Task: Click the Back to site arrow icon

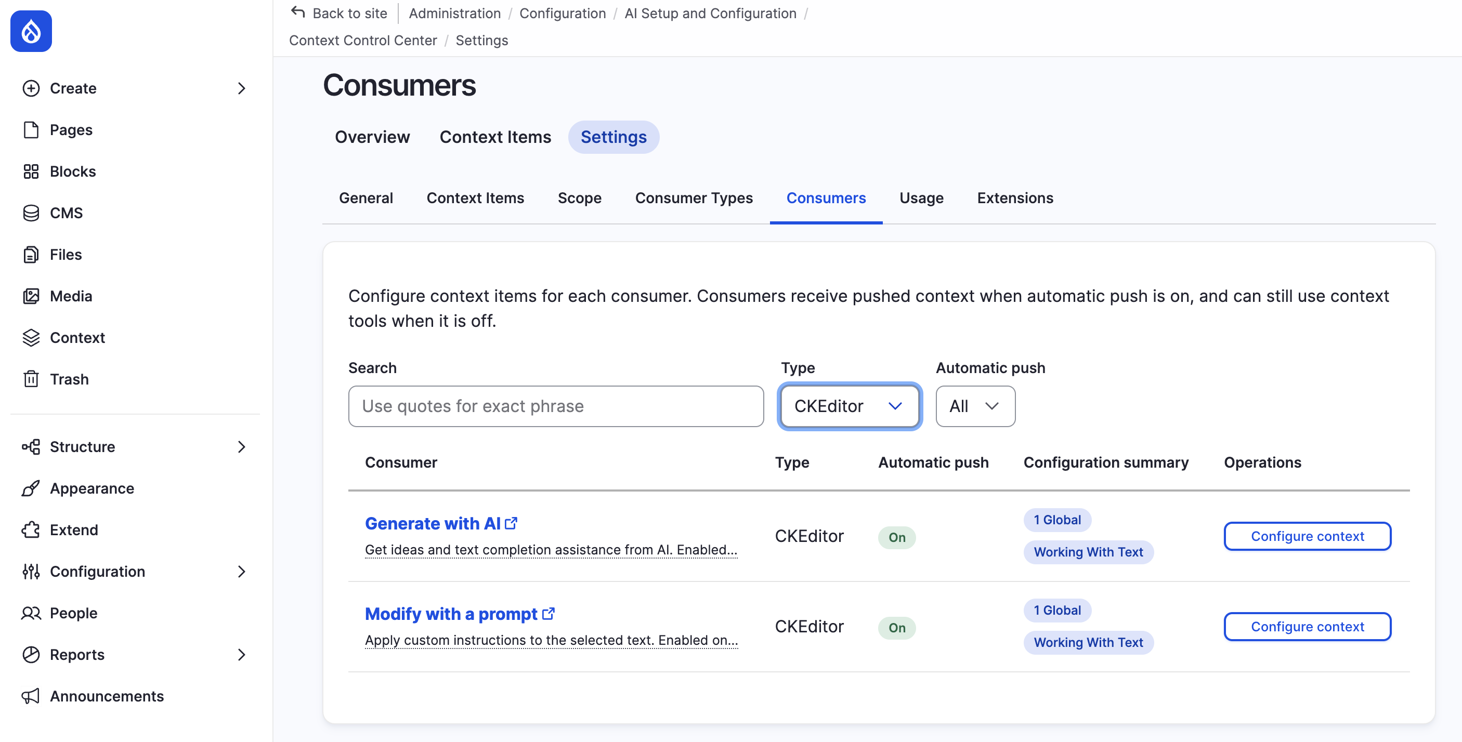Action: pos(298,12)
